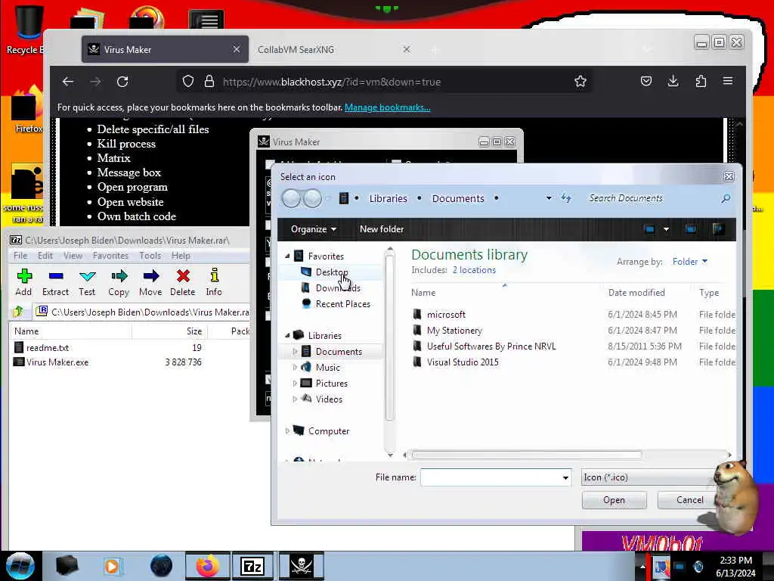Viewport: 774px width, 581px height.
Task: Click Cancel in the Select an icon dialog
Action: [689, 500]
